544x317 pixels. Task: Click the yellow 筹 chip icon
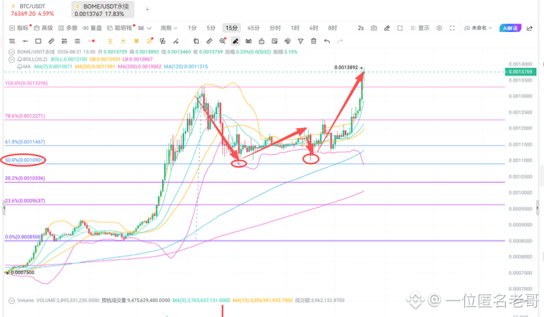[x=136, y=41]
